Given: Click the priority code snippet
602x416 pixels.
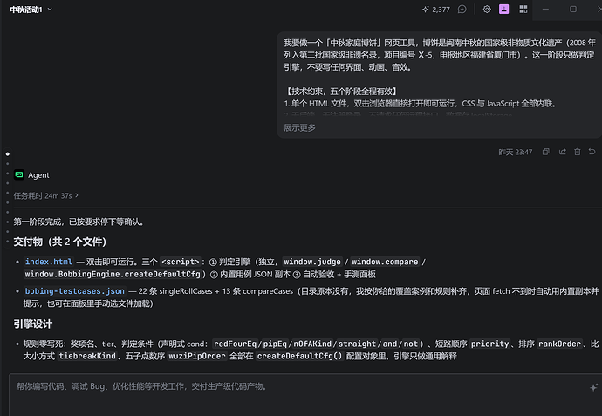Looking at the screenshot, I should coord(490,344).
